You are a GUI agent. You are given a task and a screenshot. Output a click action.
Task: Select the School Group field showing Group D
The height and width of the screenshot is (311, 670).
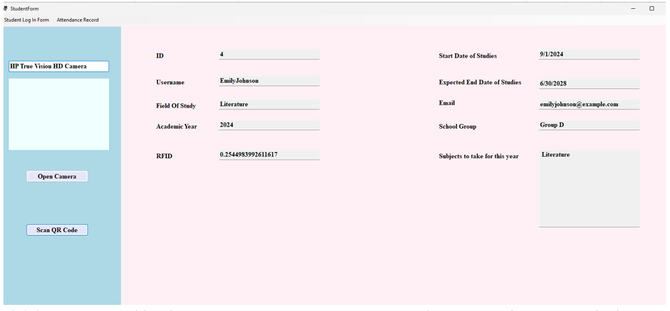click(x=588, y=125)
